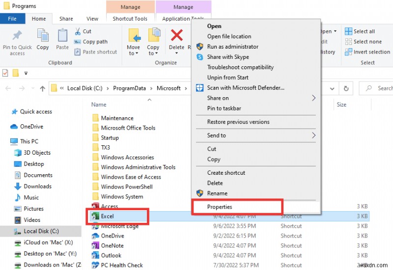Click the ProgramData breadcrumb
This screenshot has width=393, height=270.
tap(129, 88)
